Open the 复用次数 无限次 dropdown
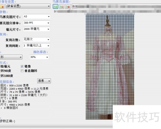Viewport: 161px width, 129px height. (36, 40)
